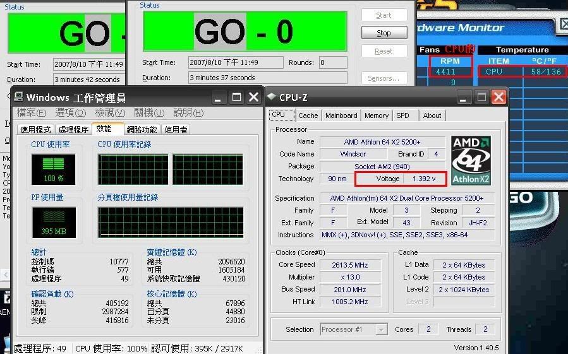Click the Duration field showing 3 minutes 42 seconds

(89, 80)
